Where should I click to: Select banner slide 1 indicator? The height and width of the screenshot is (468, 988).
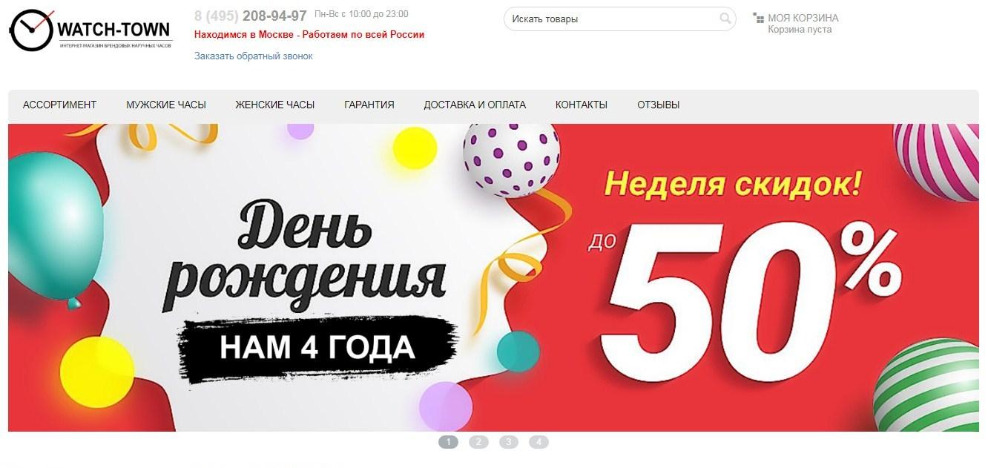[x=448, y=442]
